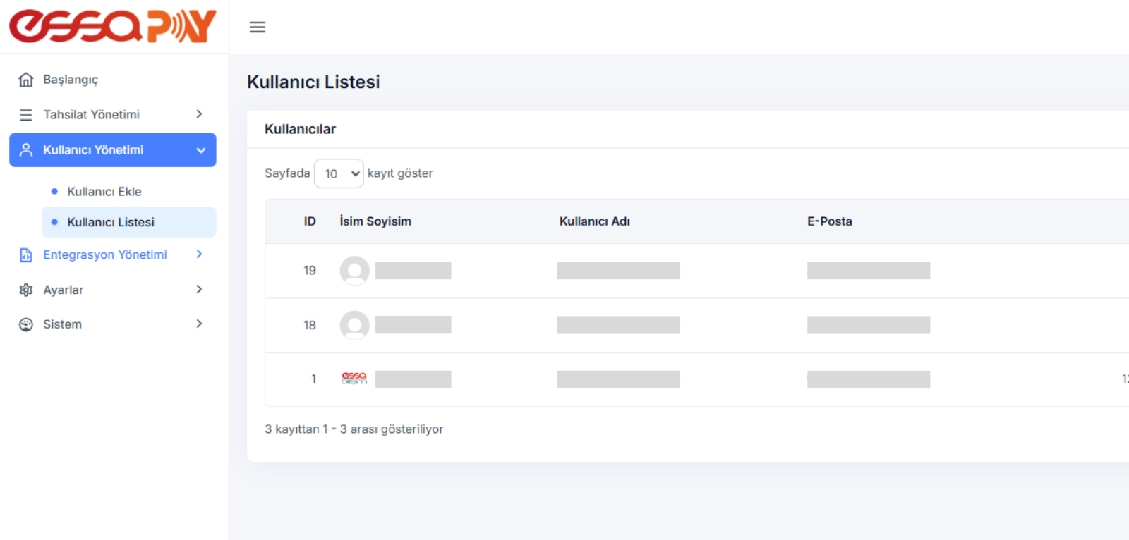This screenshot has height=540, width=1129.
Task: Click the Entegrasyon Yönetimi file icon
Action: coord(26,255)
